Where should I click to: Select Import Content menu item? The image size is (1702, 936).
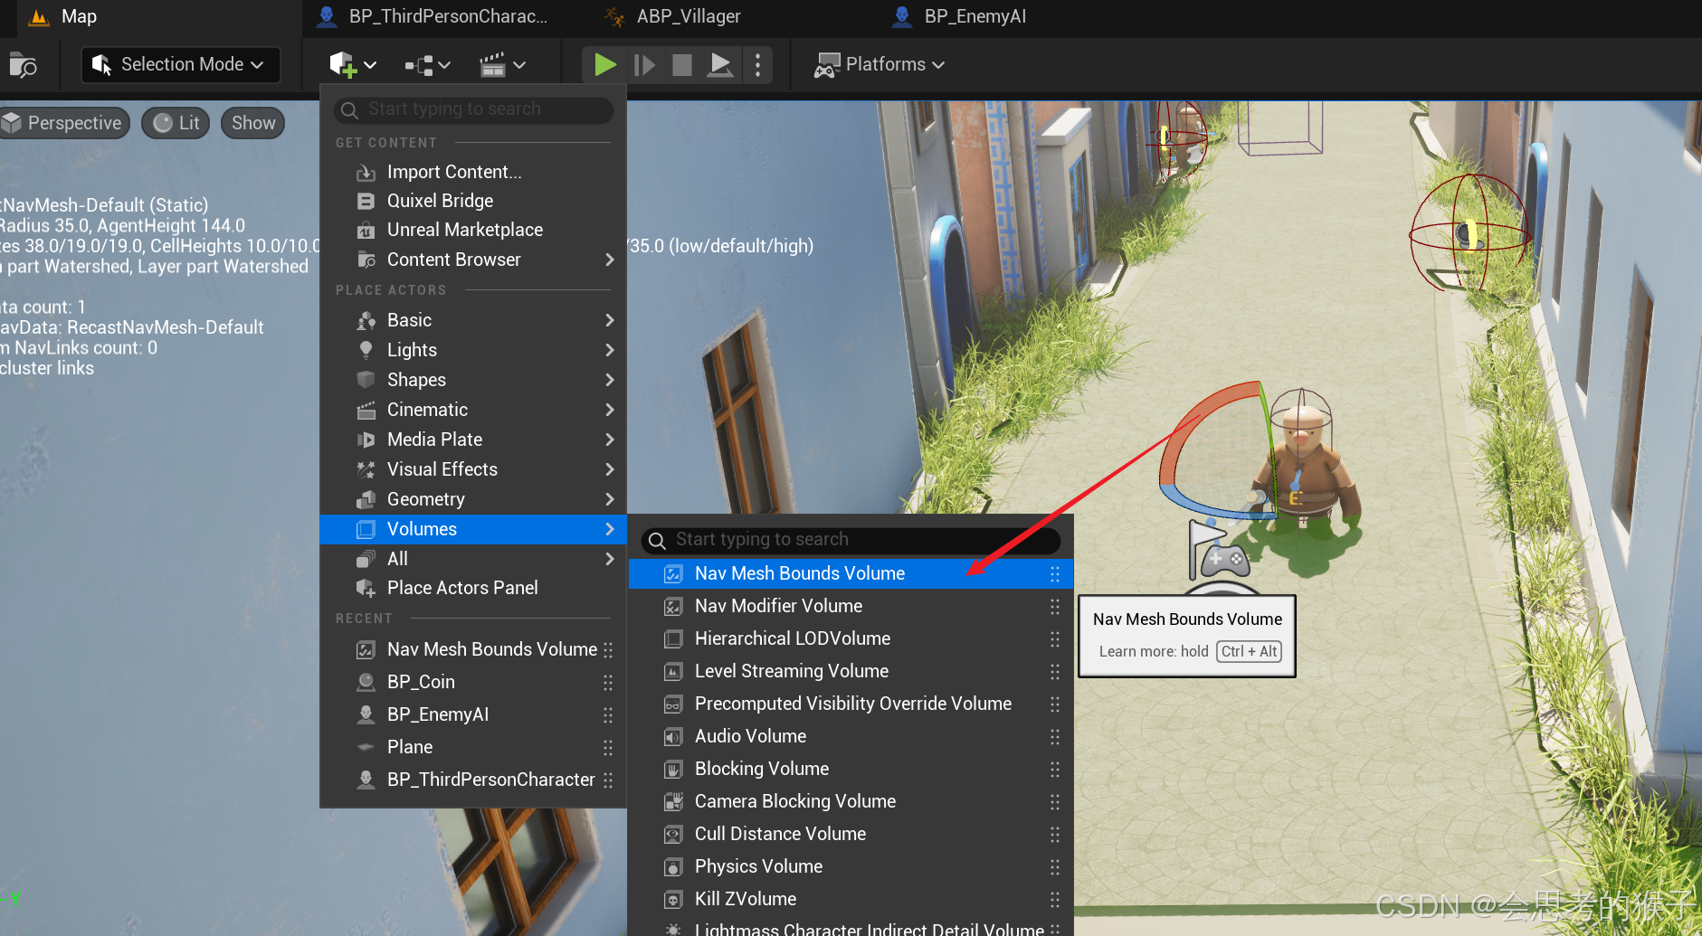coord(473,172)
